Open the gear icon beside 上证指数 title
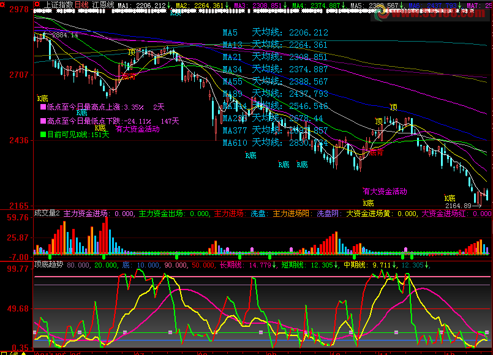 click(37, 4)
